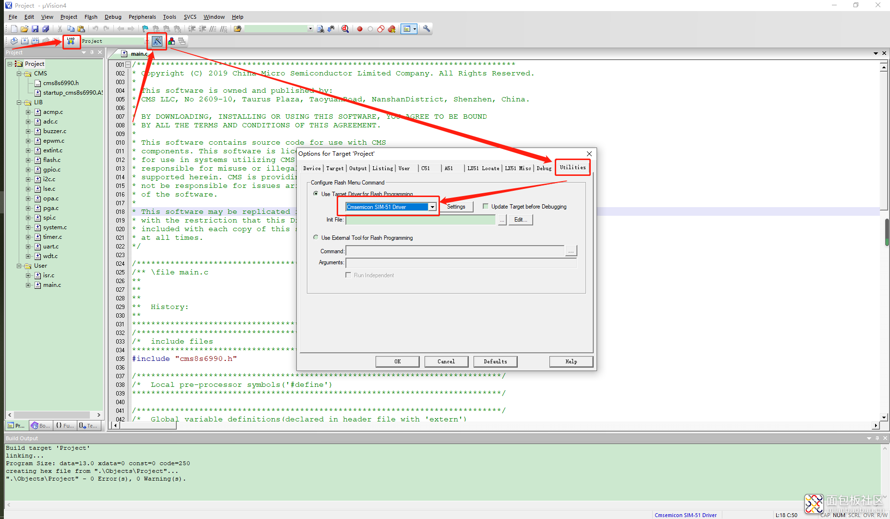Open the find text combo box dropdown
Image resolution: width=890 pixels, height=519 pixels.
(310, 29)
